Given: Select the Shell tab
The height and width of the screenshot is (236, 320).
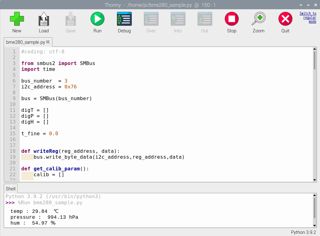Looking at the screenshot, I should point(10,189).
